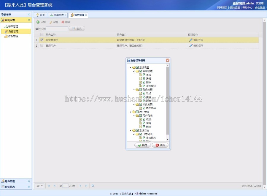The height and width of the screenshot is (196, 267).
Task: Click the 编辑 (Edit) pencil toolbar icon
Action: pos(53,22)
